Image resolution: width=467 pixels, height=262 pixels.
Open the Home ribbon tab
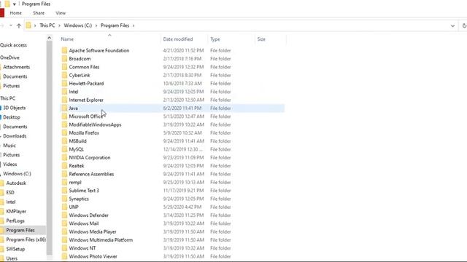click(x=15, y=13)
